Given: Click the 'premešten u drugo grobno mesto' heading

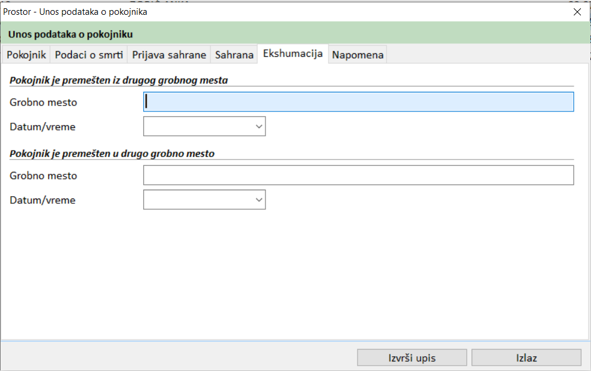Looking at the screenshot, I should [112, 153].
